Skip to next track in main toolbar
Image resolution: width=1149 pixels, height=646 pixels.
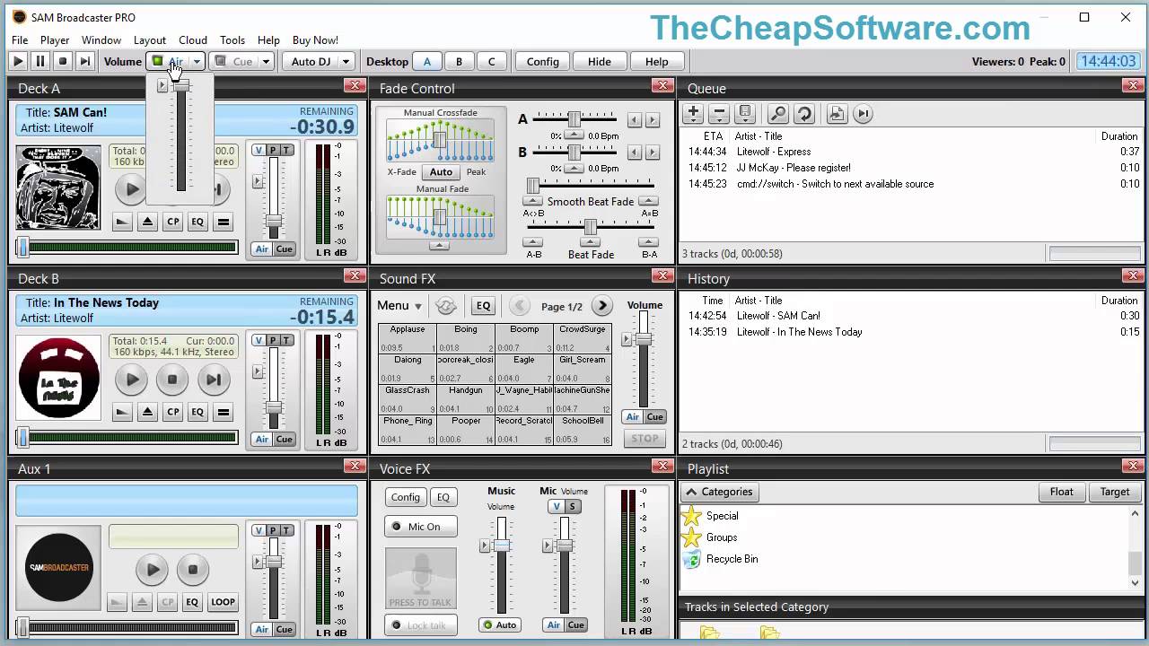point(85,62)
